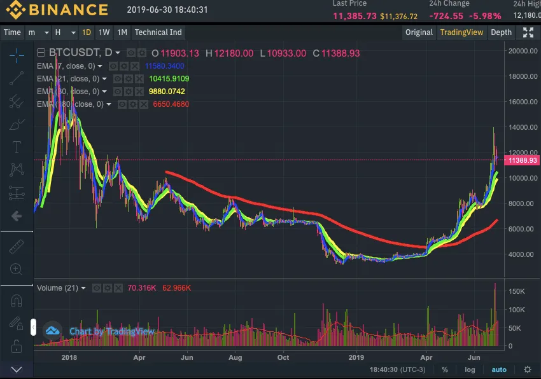
Task: Toggle auto scale mode
Action: (x=499, y=369)
